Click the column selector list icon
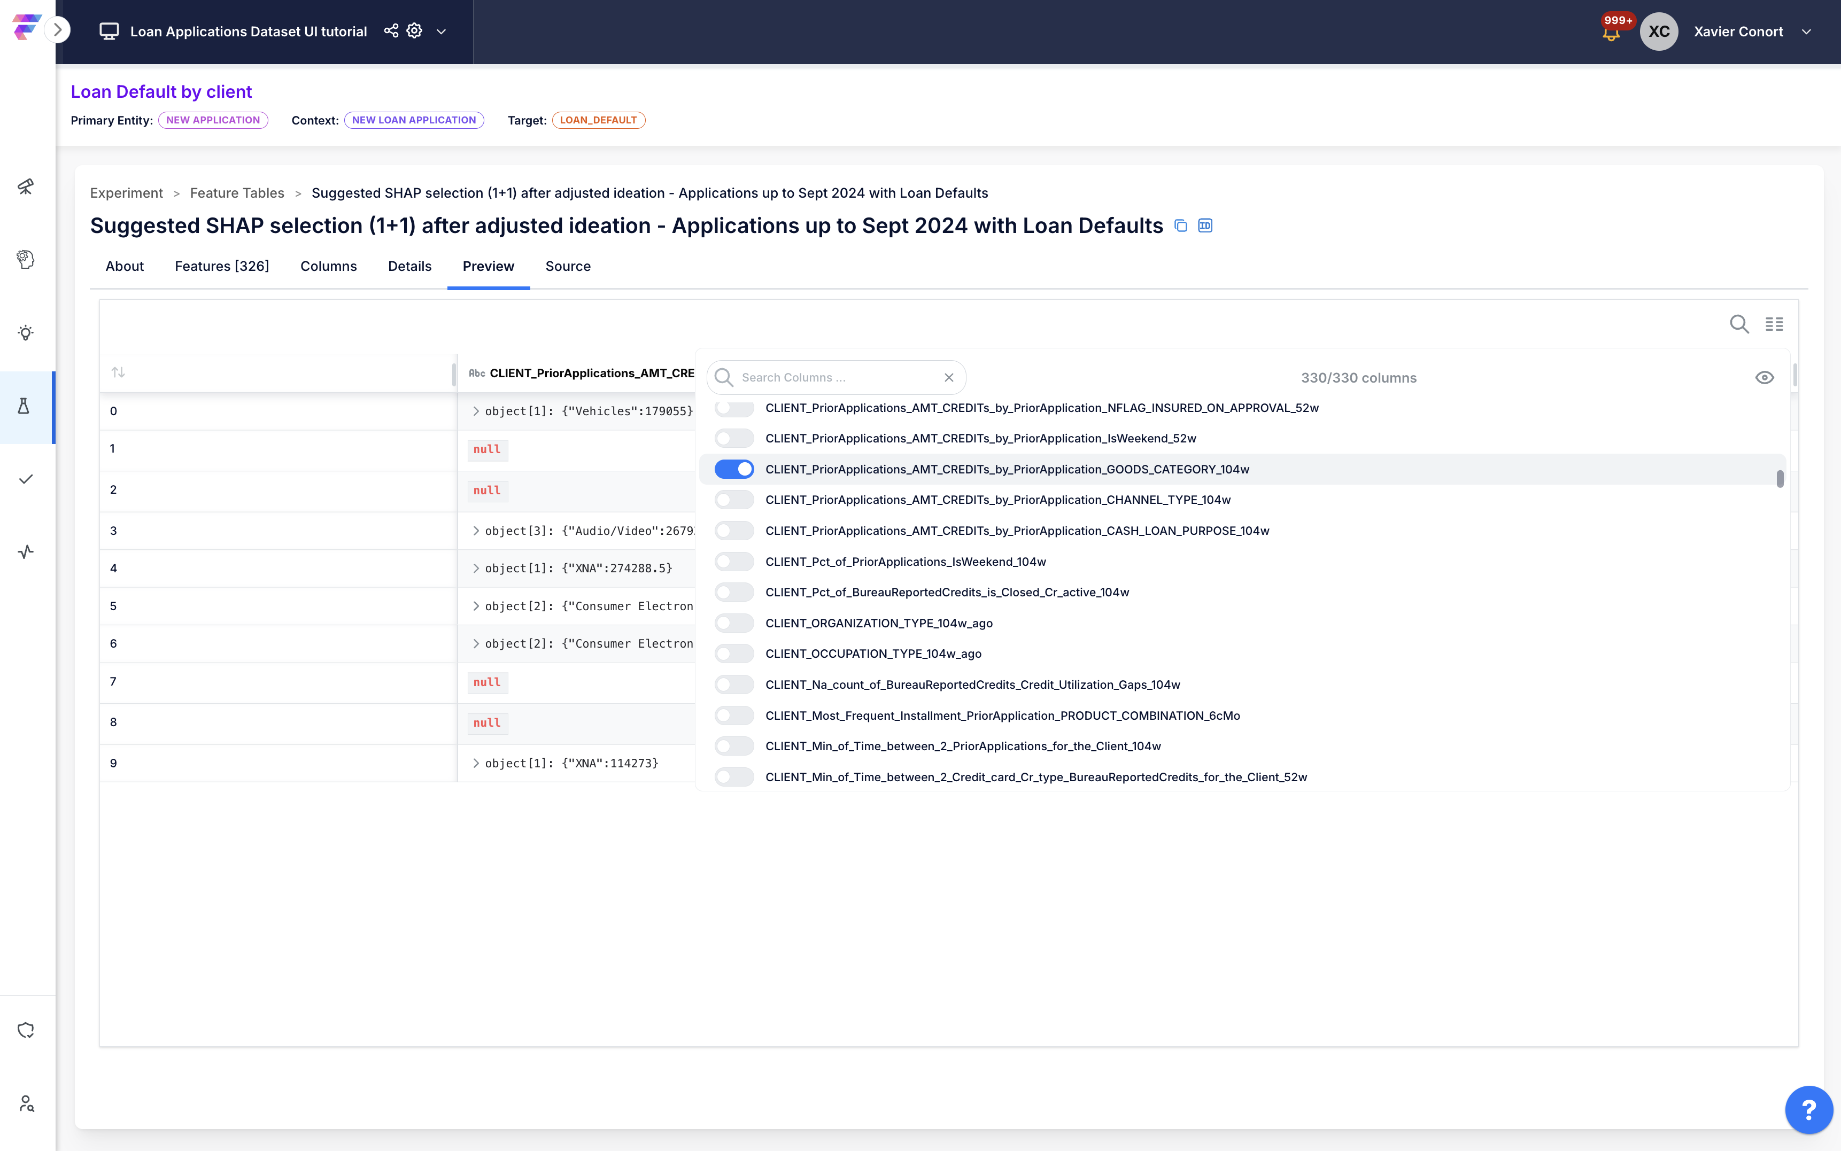Image resolution: width=1841 pixels, height=1151 pixels. tap(1774, 324)
